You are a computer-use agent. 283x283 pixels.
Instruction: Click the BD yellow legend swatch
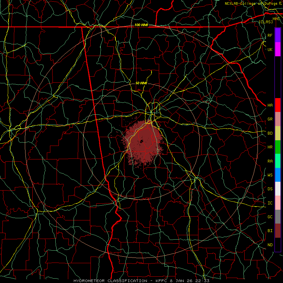pos(278,133)
